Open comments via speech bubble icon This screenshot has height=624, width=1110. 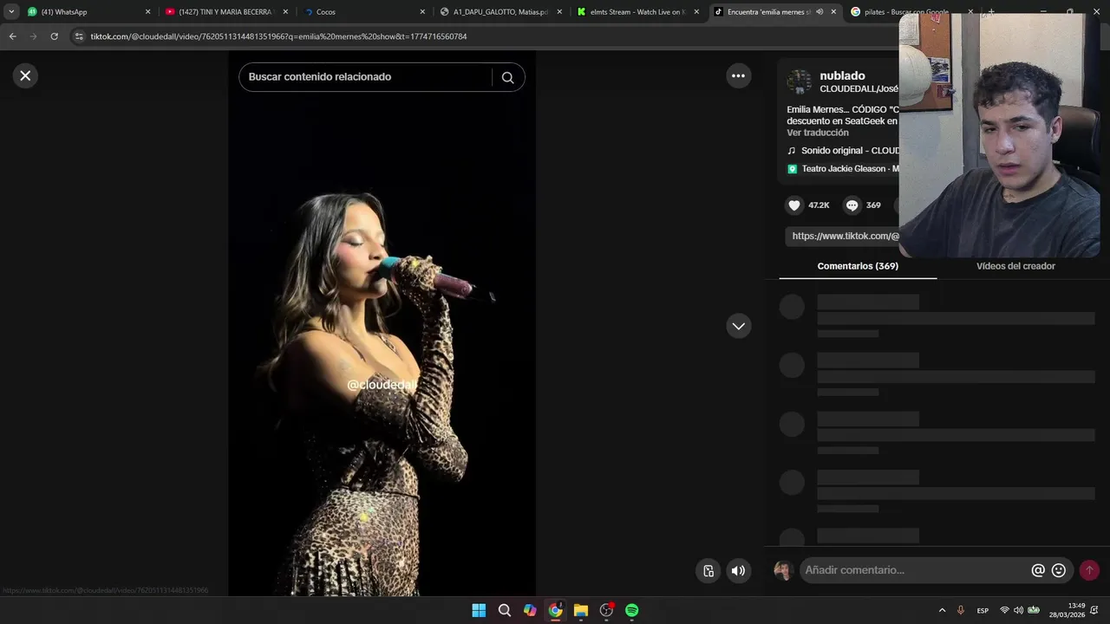(x=852, y=205)
